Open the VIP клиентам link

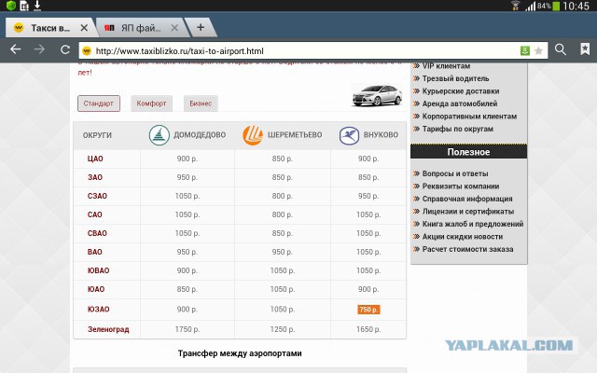pyautogui.click(x=446, y=66)
